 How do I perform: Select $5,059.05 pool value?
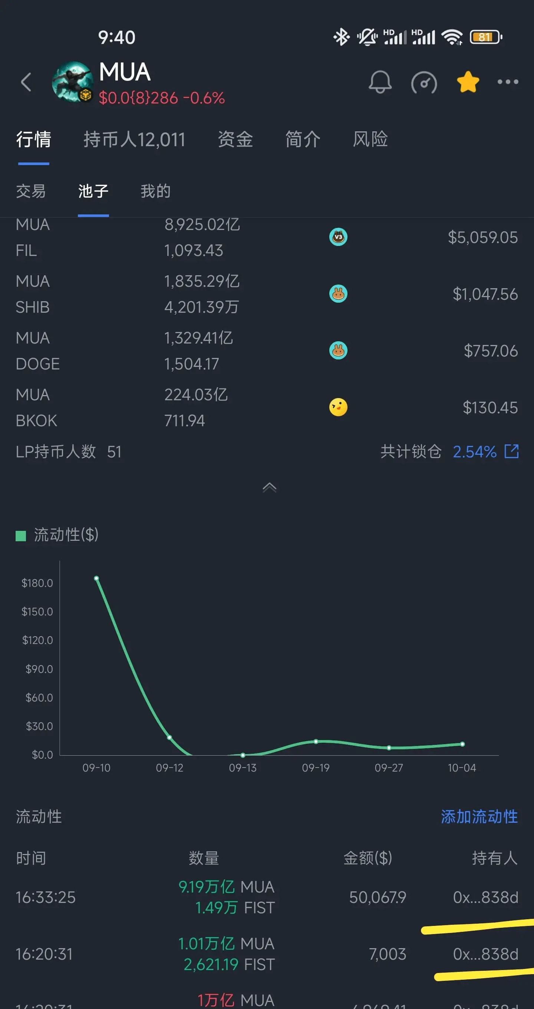click(x=483, y=237)
